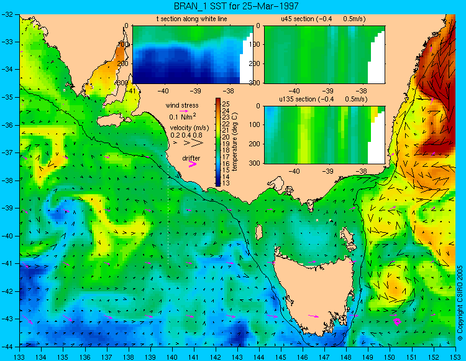The height and width of the screenshot is (361, 466).
Task: Click main latitude axis label '-42'
Action: pos(7,291)
